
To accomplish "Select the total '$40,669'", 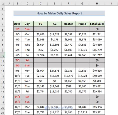I will coord(97,76).
